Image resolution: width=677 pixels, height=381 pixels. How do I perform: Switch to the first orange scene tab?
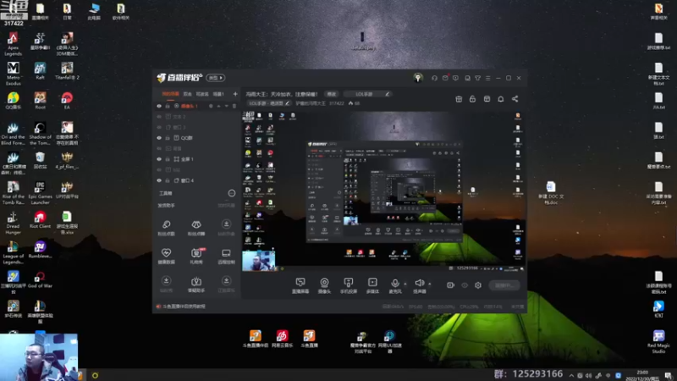(170, 94)
